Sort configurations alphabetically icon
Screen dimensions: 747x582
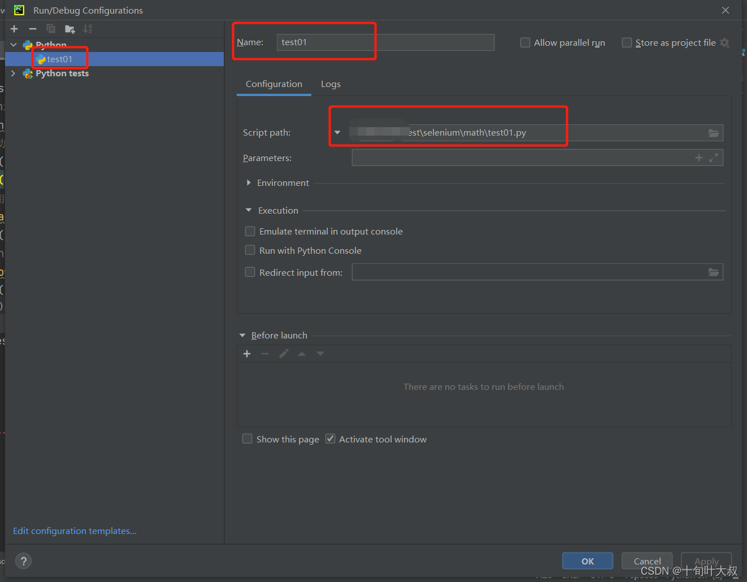pos(88,29)
